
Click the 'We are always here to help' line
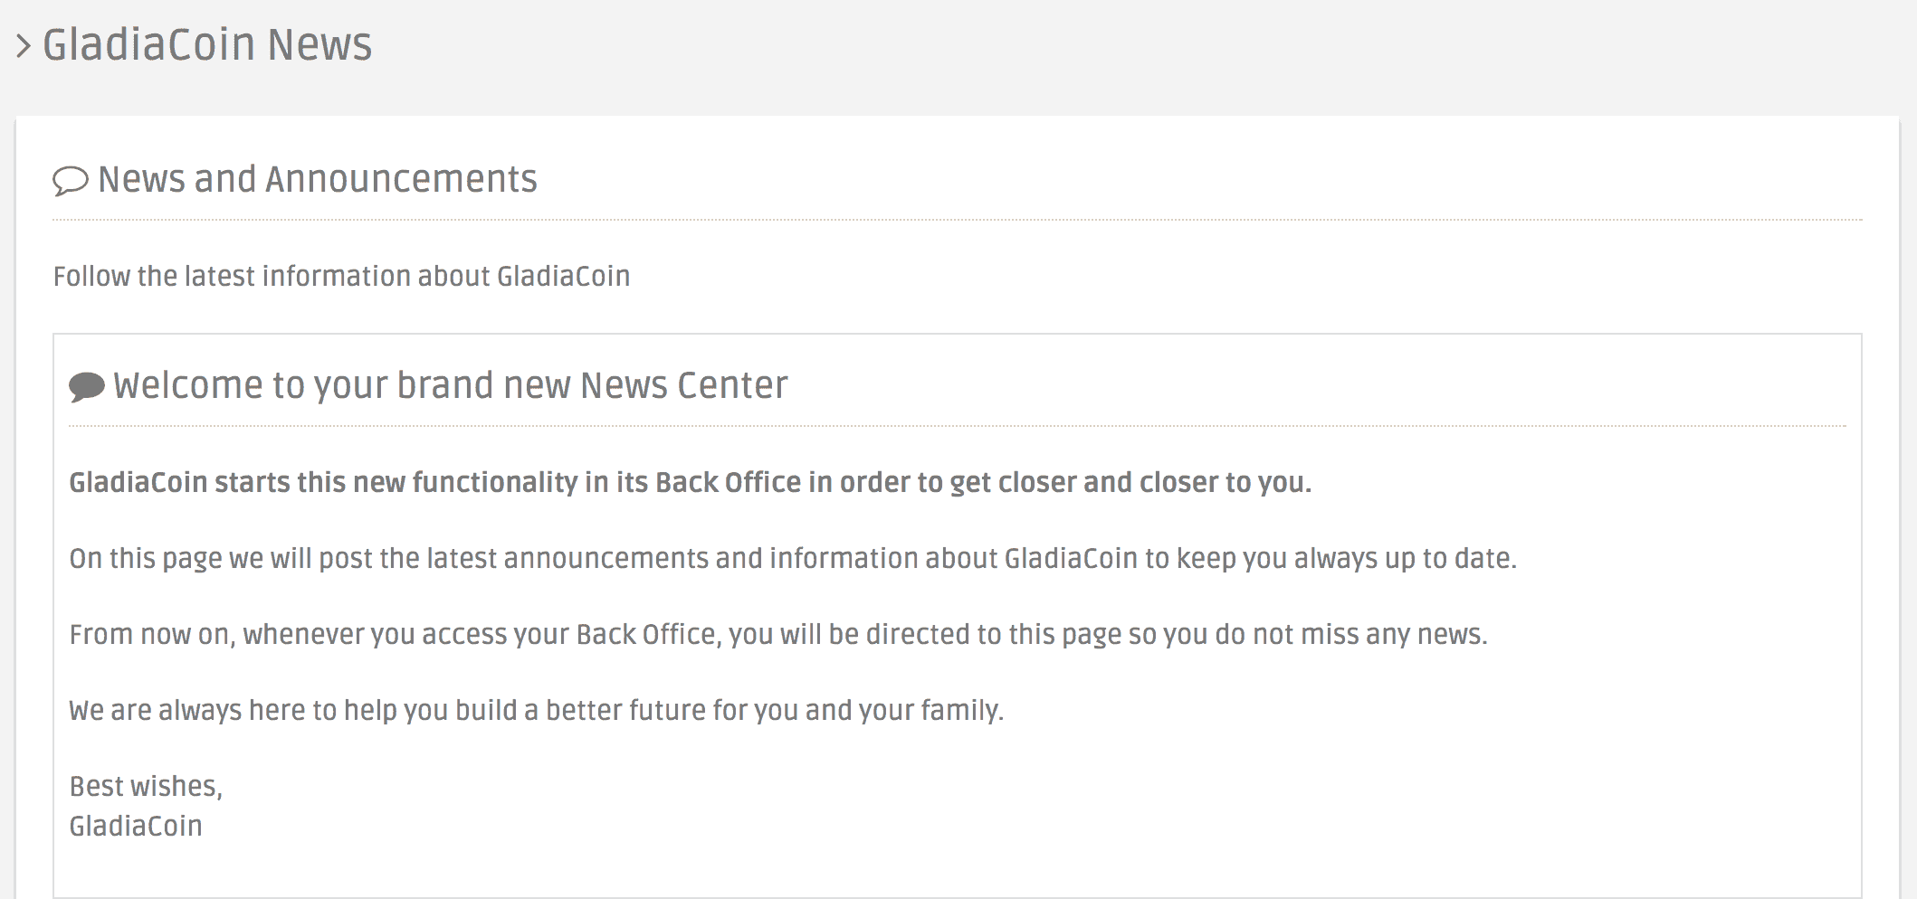(537, 710)
